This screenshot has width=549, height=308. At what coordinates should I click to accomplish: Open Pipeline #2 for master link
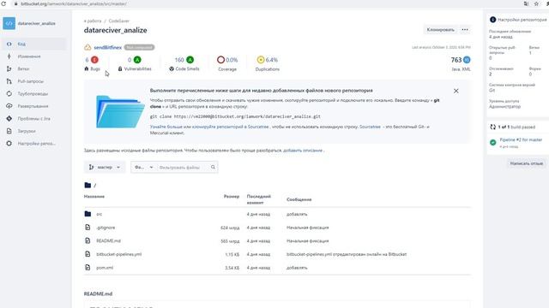tap(521, 139)
